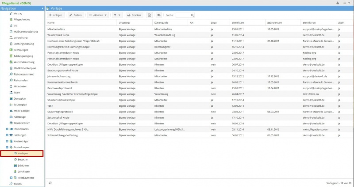Click the Rechnungen icon
Image resolution: width=354 pixels, height=187 pixels.
tap(11, 50)
